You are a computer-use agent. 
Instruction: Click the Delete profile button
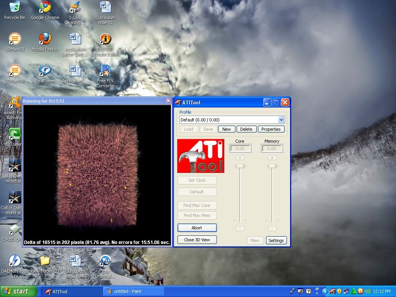pos(246,129)
